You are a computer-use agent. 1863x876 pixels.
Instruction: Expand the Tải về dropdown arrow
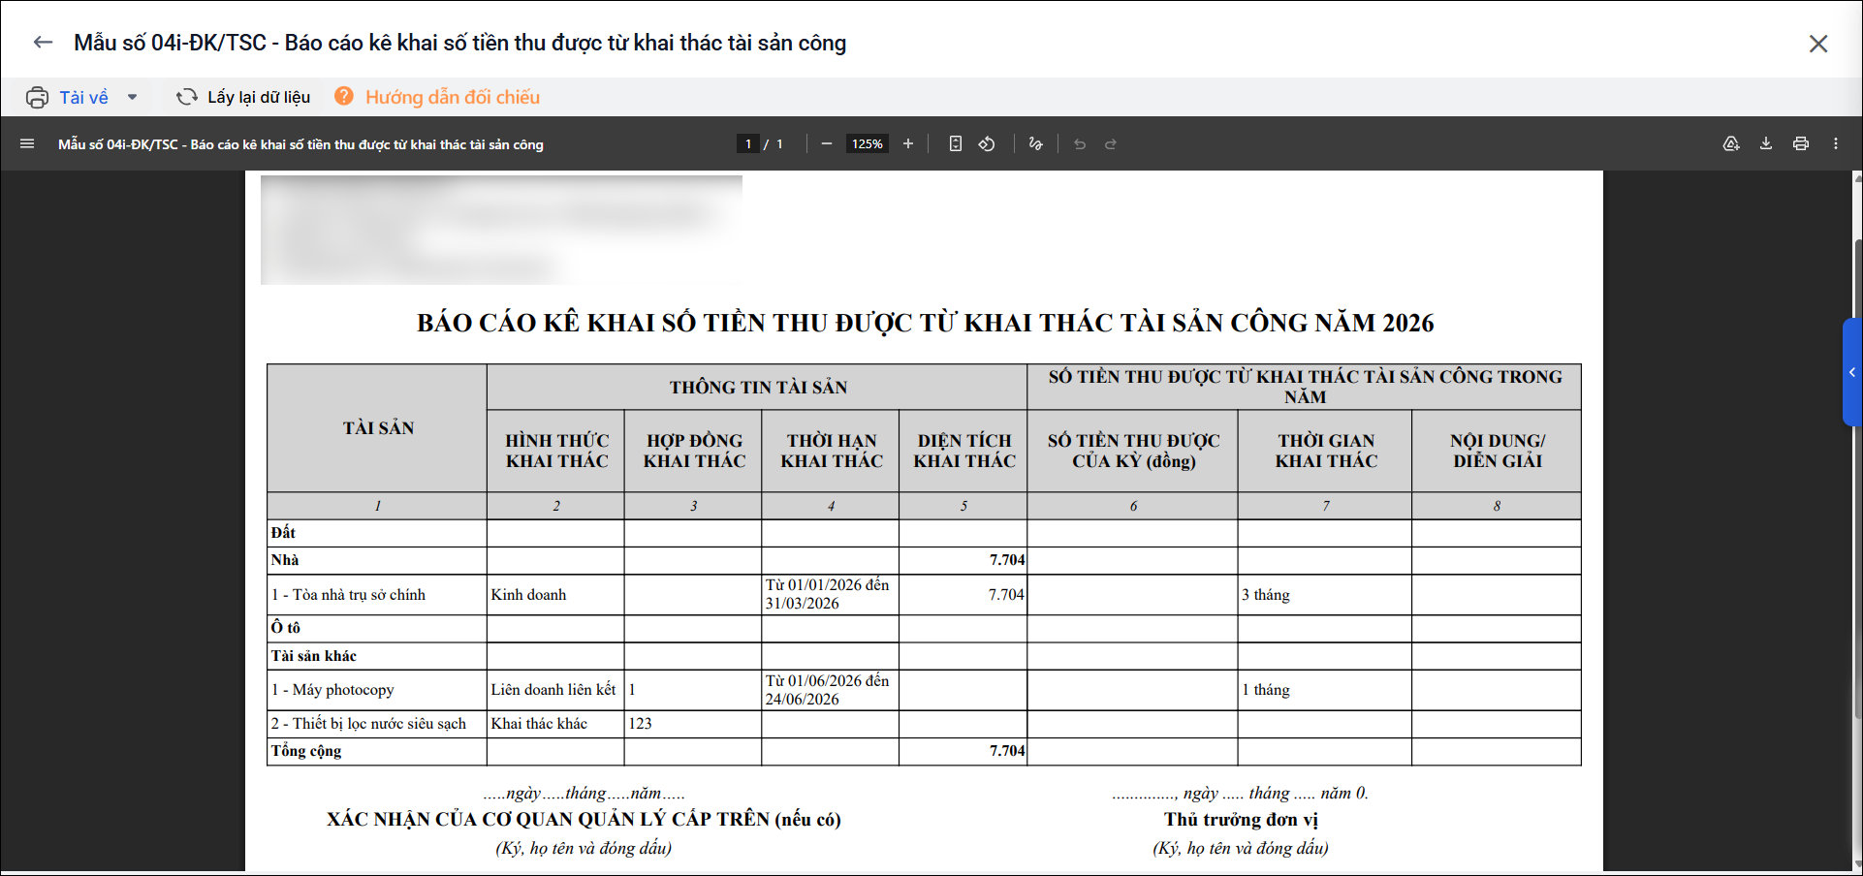[133, 98]
